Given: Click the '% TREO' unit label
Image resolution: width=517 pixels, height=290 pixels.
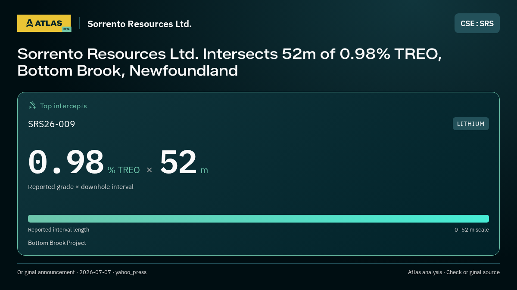Looking at the screenshot, I should [124, 170].
